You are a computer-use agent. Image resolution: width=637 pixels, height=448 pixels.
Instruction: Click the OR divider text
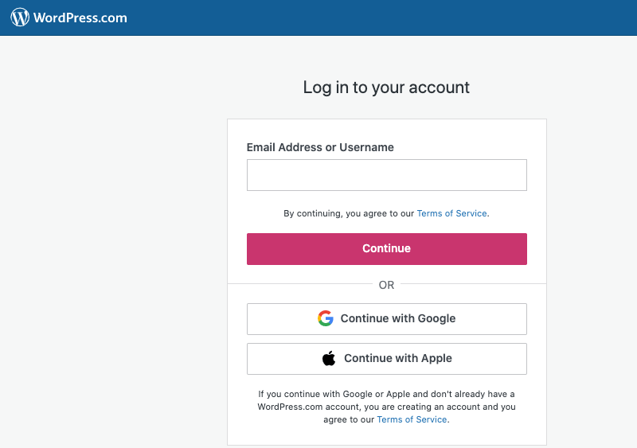386,285
